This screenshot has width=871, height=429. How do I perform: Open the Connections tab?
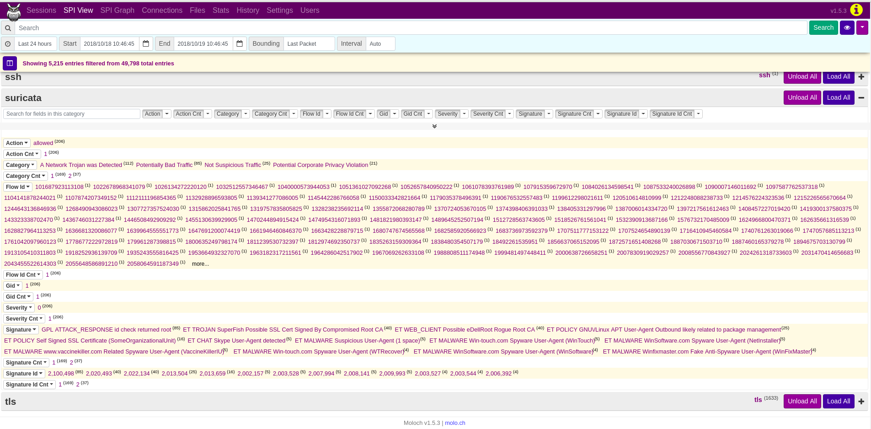tap(162, 10)
